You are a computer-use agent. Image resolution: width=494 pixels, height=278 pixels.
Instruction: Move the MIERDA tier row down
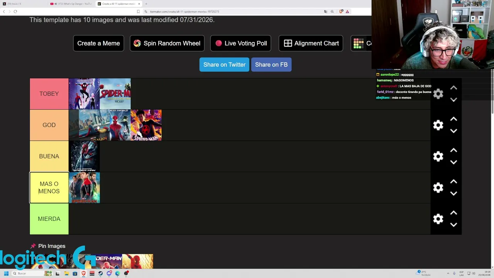coord(453,225)
